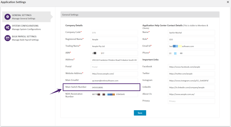
Task: Click the Address input field
Action: pyautogui.click(x=114, y=60)
